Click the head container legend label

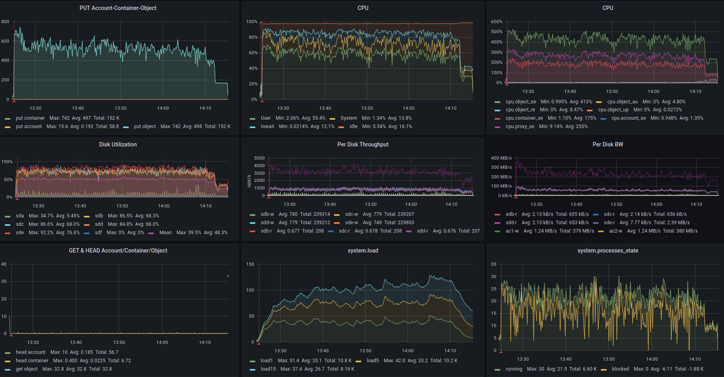click(32, 361)
